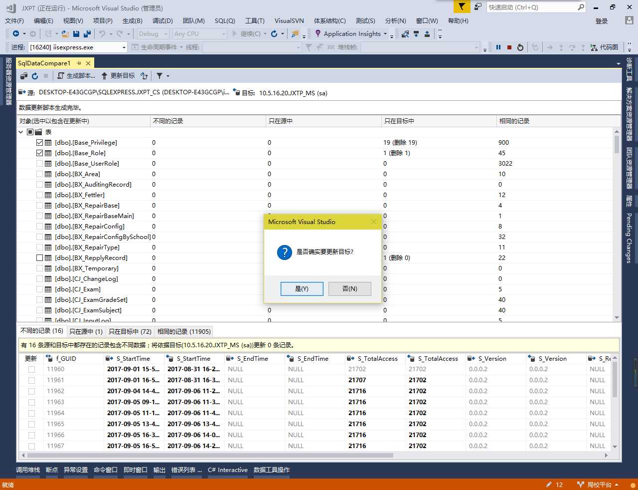Image resolution: width=638 pixels, height=490 pixels.
Task: Switch to 只在目标中 (72) tab
Action: click(130, 331)
